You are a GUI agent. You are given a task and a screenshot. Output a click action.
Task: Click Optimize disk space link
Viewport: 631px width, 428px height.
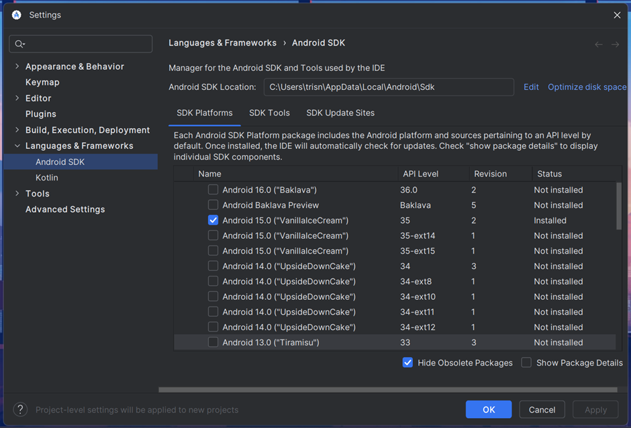tap(587, 87)
